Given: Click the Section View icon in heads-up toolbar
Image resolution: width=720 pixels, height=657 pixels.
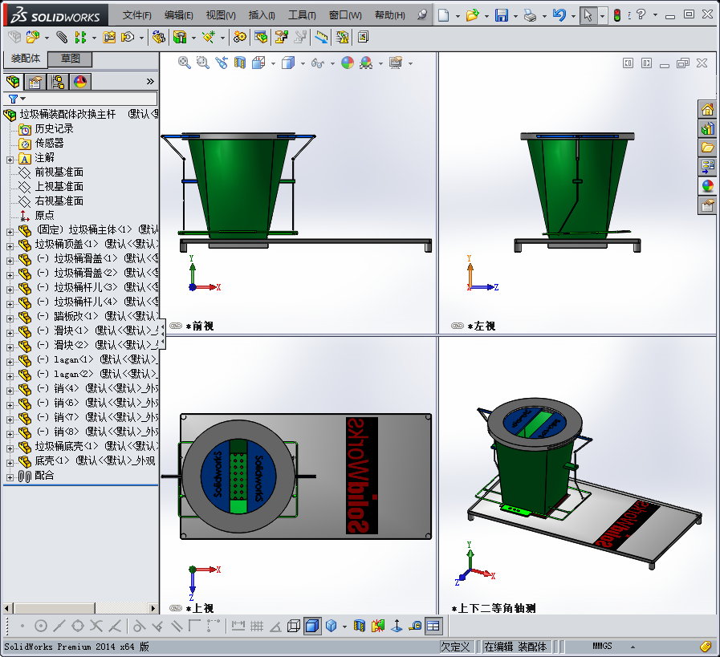Looking at the screenshot, I should click(240, 63).
